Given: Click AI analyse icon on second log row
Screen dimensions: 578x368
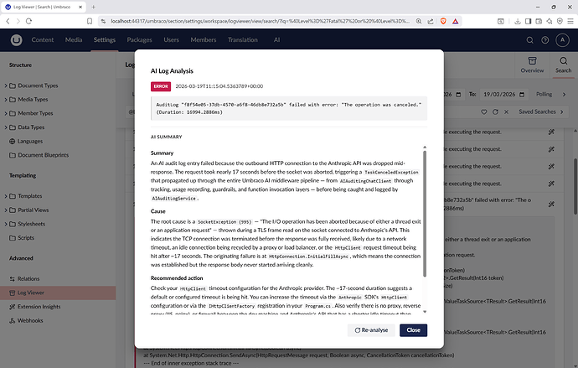Looking at the screenshot, I should 551,149.
